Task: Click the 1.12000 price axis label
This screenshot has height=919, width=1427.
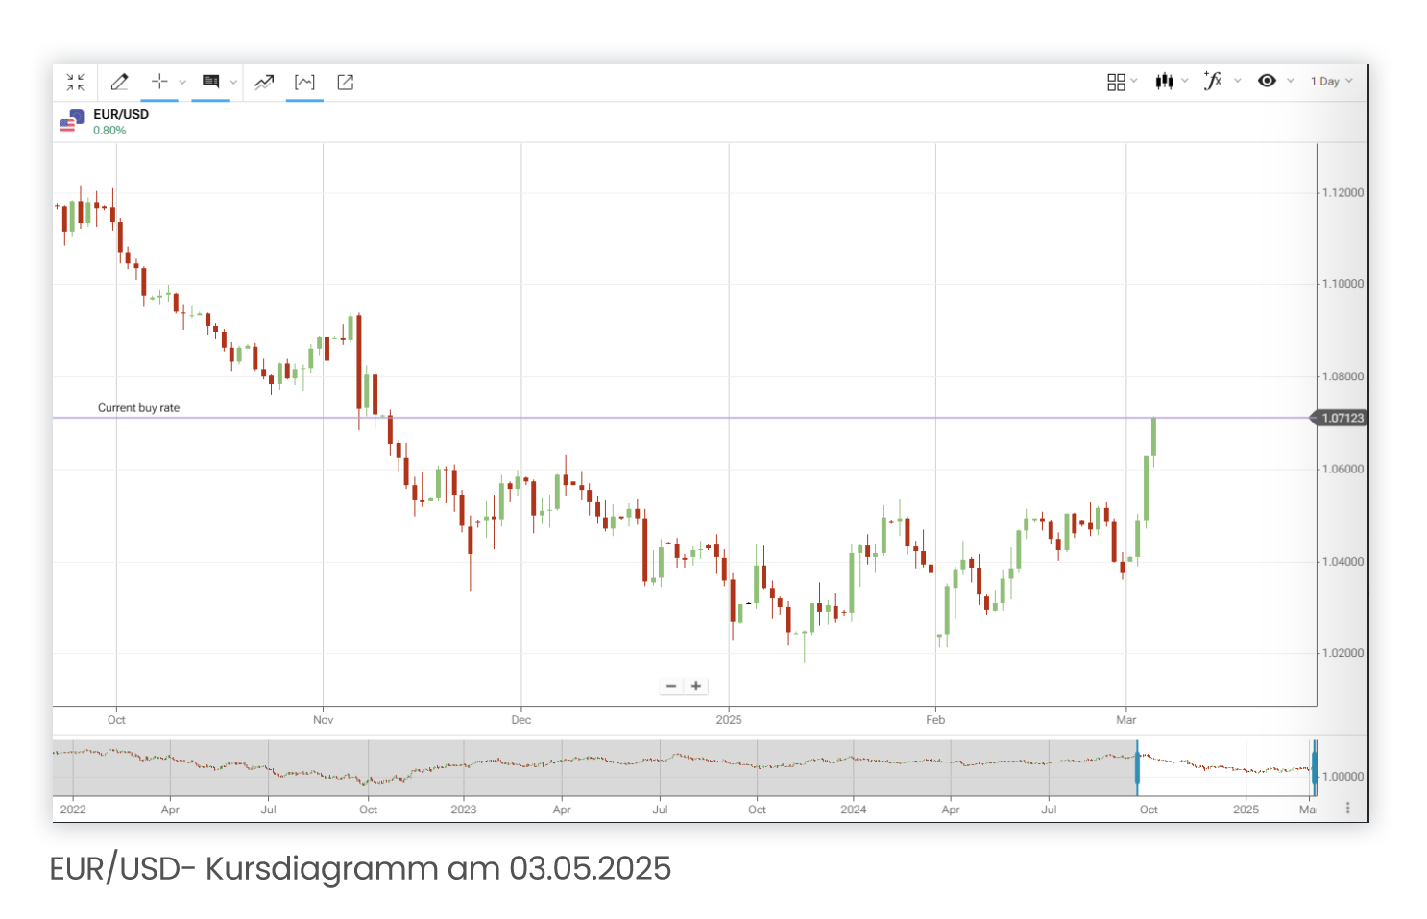Action: [x=1342, y=193]
